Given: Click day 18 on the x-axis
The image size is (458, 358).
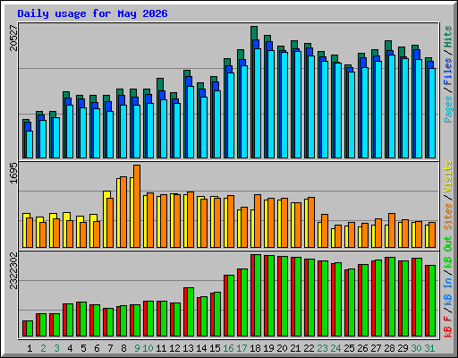Looking at the screenshot, I should click(255, 348).
